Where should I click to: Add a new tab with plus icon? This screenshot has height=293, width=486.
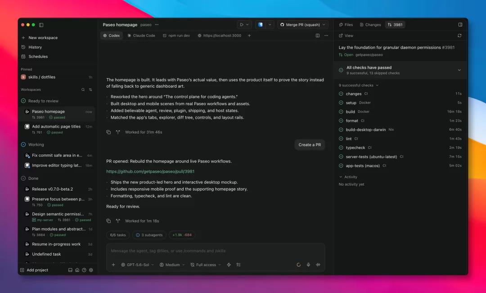pos(249,36)
